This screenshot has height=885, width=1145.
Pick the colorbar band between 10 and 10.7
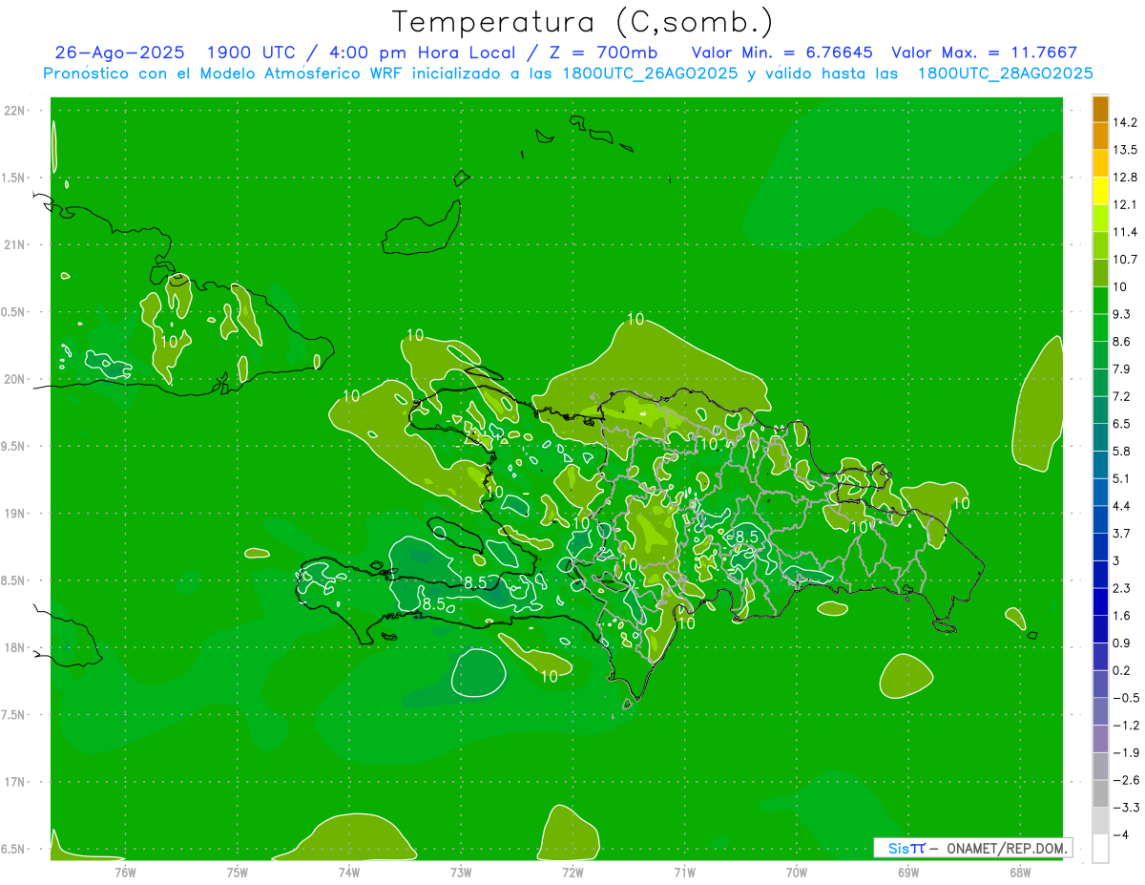click(x=1100, y=273)
